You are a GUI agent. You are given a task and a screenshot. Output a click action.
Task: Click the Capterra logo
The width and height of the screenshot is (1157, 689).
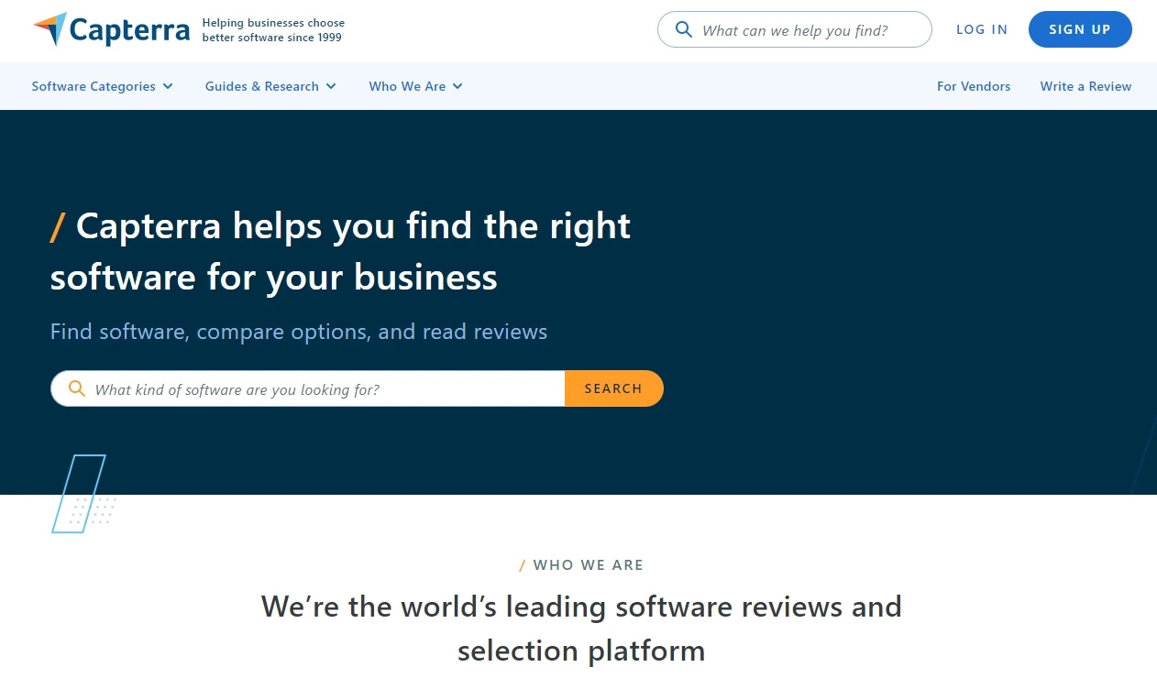(110, 29)
